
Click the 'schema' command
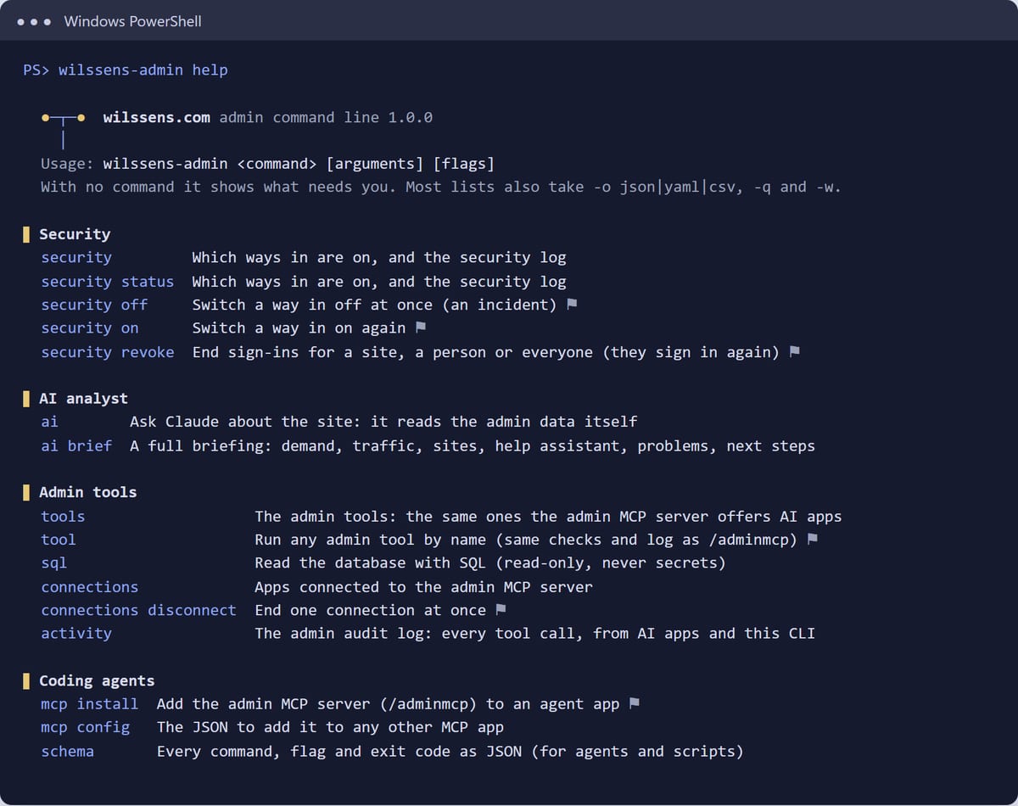click(68, 751)
